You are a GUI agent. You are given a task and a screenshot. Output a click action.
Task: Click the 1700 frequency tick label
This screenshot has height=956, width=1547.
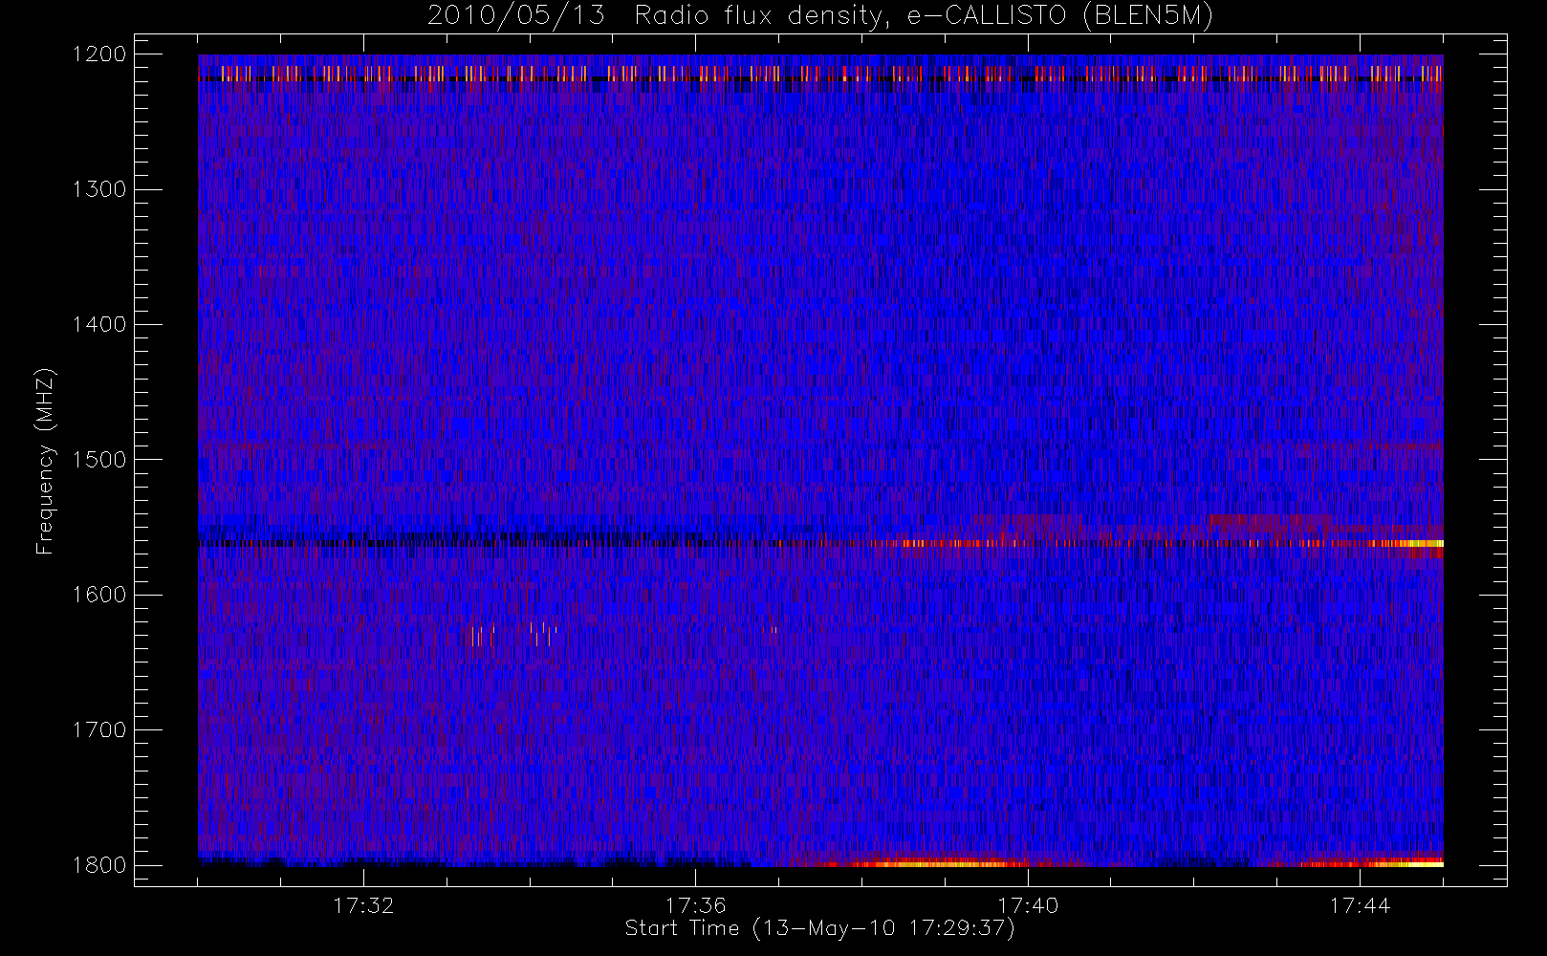pyautogui.click(x=99, y=730)
